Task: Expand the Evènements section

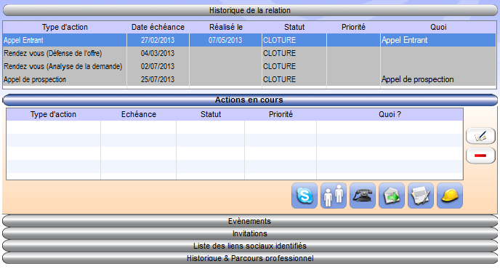Action: 250,221
